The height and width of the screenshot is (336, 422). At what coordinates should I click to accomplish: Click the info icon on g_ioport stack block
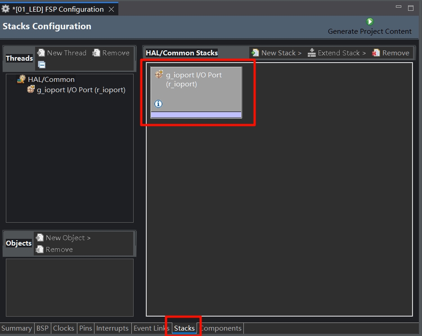pyautogui.click(x=158, y=104)
